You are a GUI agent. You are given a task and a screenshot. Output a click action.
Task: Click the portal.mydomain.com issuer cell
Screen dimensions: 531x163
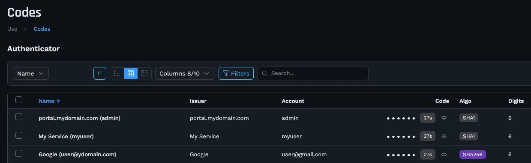coord(219,118)
